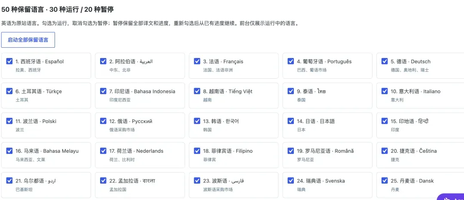Uncheck the 土耳其语 Türkçe checkbox
This screenshot has width=464, height=200.
[x=9, y=91]
